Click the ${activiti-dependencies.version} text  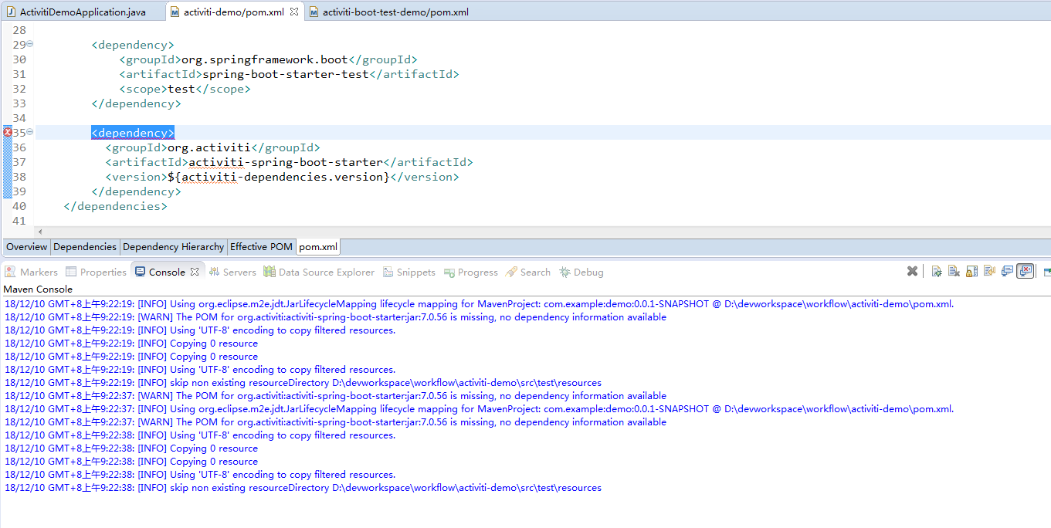click(x=279, y=177)
